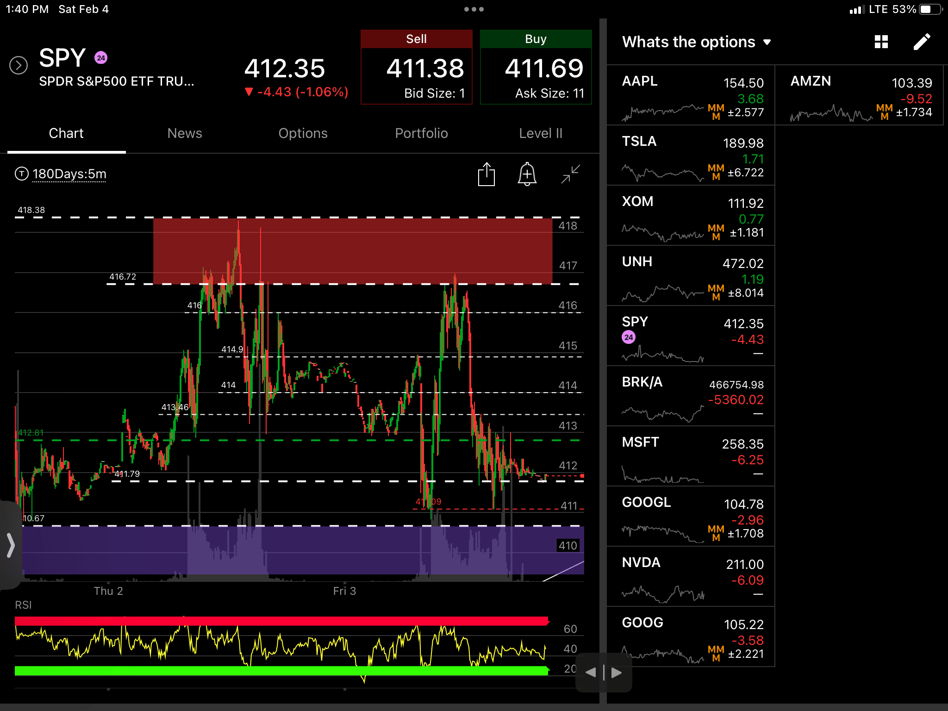This screenshot has width=948, height=711.
Task: Tap the share chart icon
Action: [x=486, y=175]
